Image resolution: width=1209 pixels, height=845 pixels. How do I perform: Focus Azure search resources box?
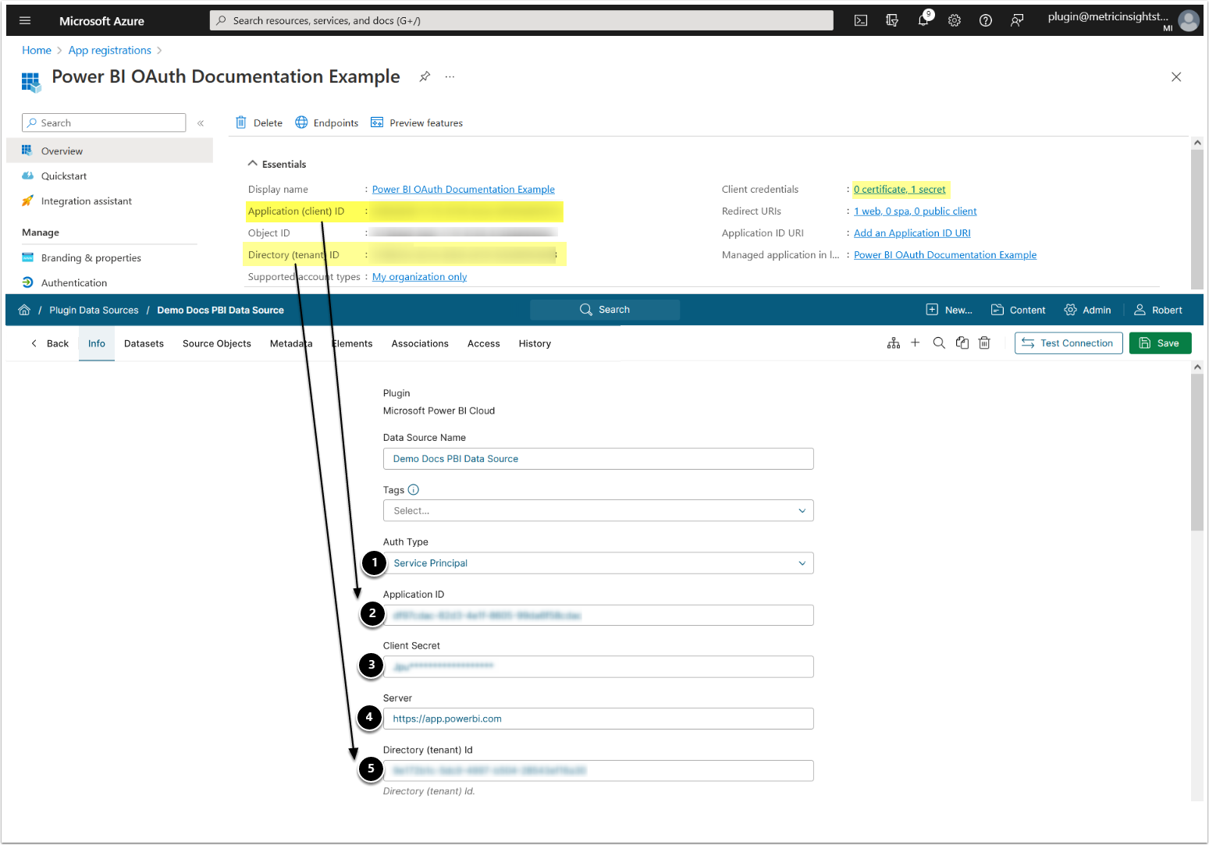(521, 21)
